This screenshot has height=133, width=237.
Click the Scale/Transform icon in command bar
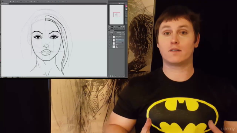point(38,1)
